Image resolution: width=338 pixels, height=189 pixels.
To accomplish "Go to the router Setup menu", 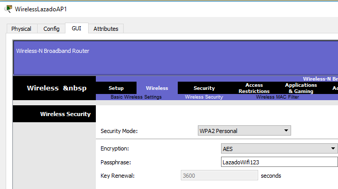I will 116,88.
